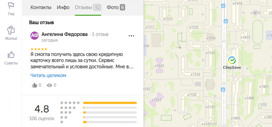Open the three-dots review options menu
The width and height of the screenshot is (272, 127).
click(131, 36)
